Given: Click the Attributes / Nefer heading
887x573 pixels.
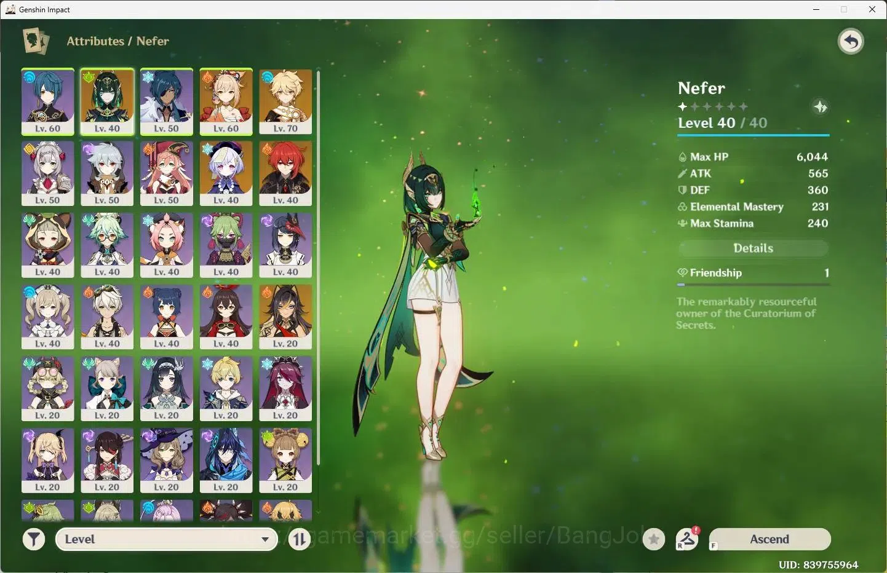Looking at the screenshot, I should [117, 41].
